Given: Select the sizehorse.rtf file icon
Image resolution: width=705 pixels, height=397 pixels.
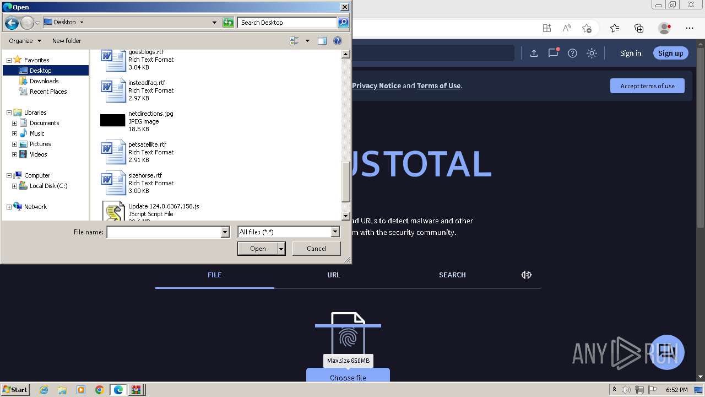Looking at the screenshot, I should 114,183.
